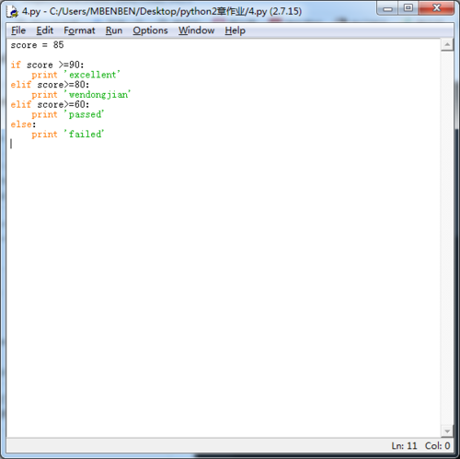Click the 'elif score>=60:' line
The image size is (460, 459).
coord(50,104)
